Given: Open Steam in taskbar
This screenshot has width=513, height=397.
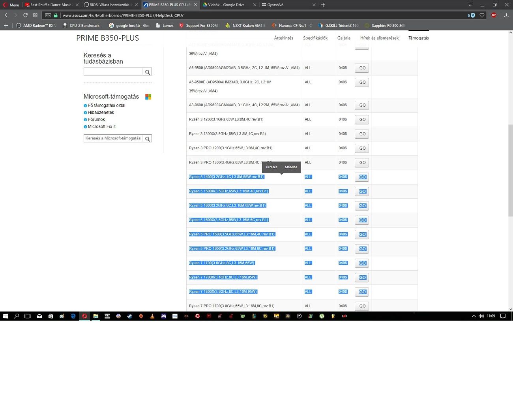Looking at the screenshot, I should [129, 316].
